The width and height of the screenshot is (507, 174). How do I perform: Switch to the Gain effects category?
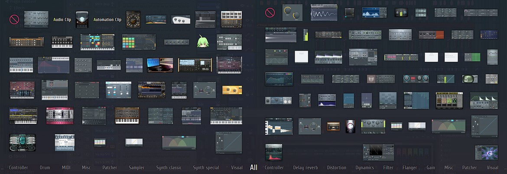431,168
